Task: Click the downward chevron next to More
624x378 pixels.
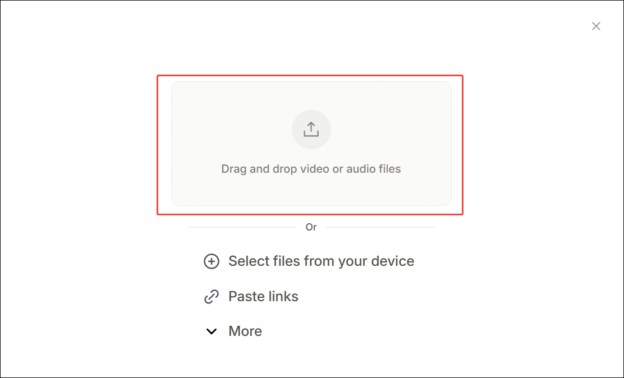Action: 211,331
